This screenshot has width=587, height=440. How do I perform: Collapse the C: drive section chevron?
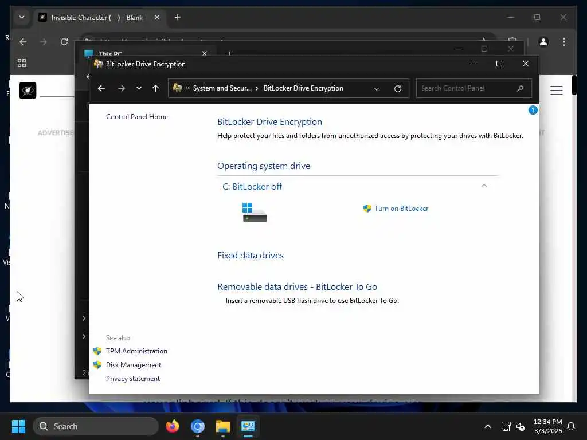pyautogui.click(x=484, y=186)
